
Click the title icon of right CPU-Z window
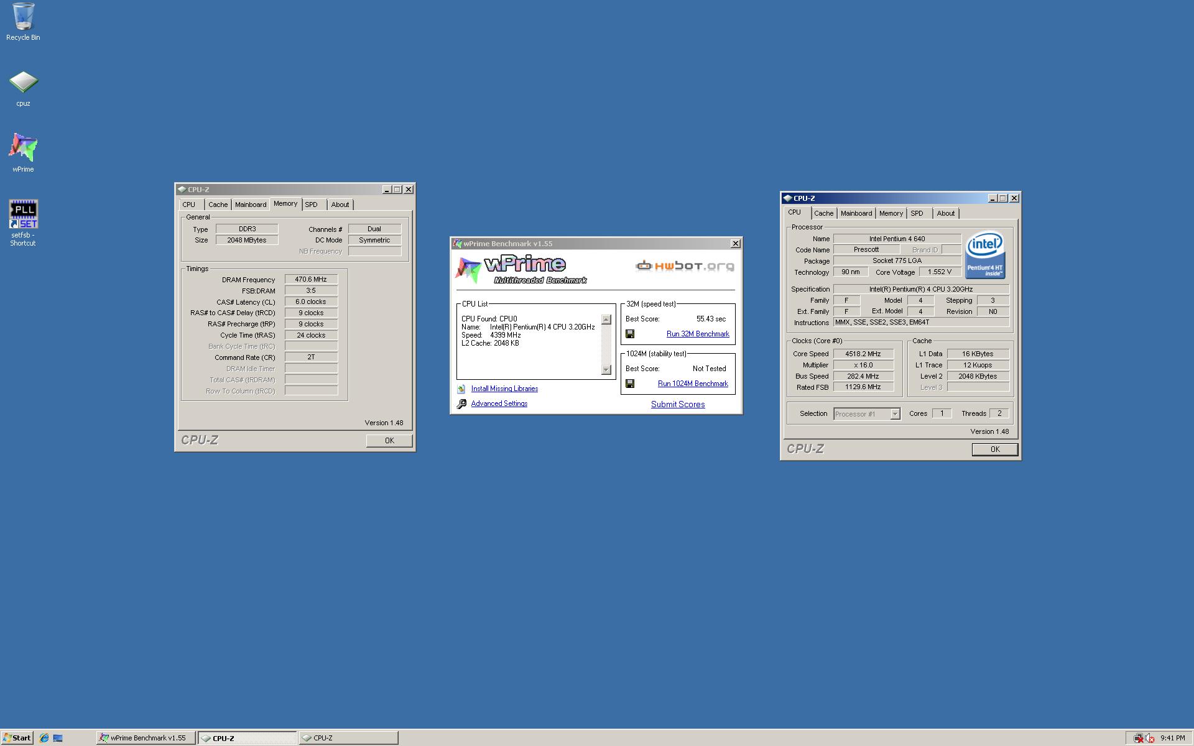787,198
